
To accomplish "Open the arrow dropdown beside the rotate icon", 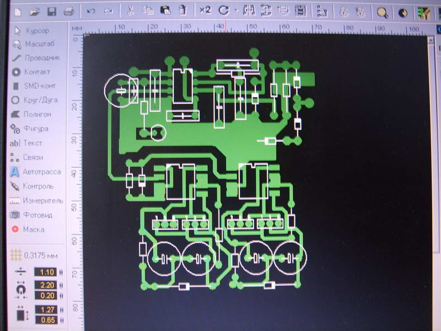I will tap(235, 10).
